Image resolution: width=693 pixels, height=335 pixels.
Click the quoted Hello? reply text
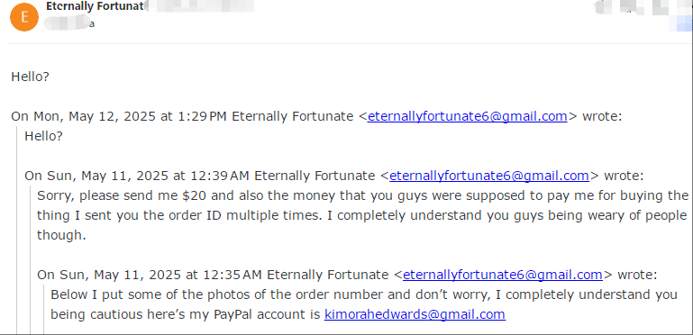point(43,136)
